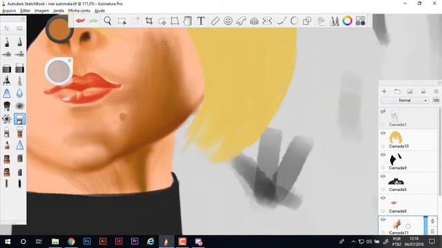442x248 pixels.
Task: Click the clear layer button
Action: tap(423, 92)
